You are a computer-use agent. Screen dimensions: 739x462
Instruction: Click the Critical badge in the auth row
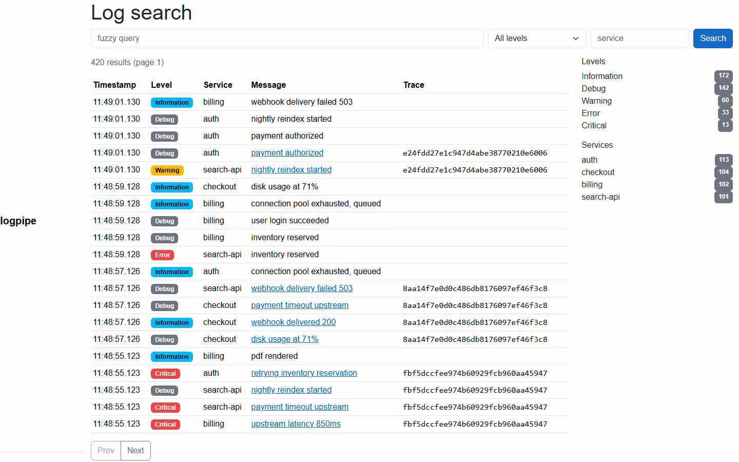pos(165,374)
